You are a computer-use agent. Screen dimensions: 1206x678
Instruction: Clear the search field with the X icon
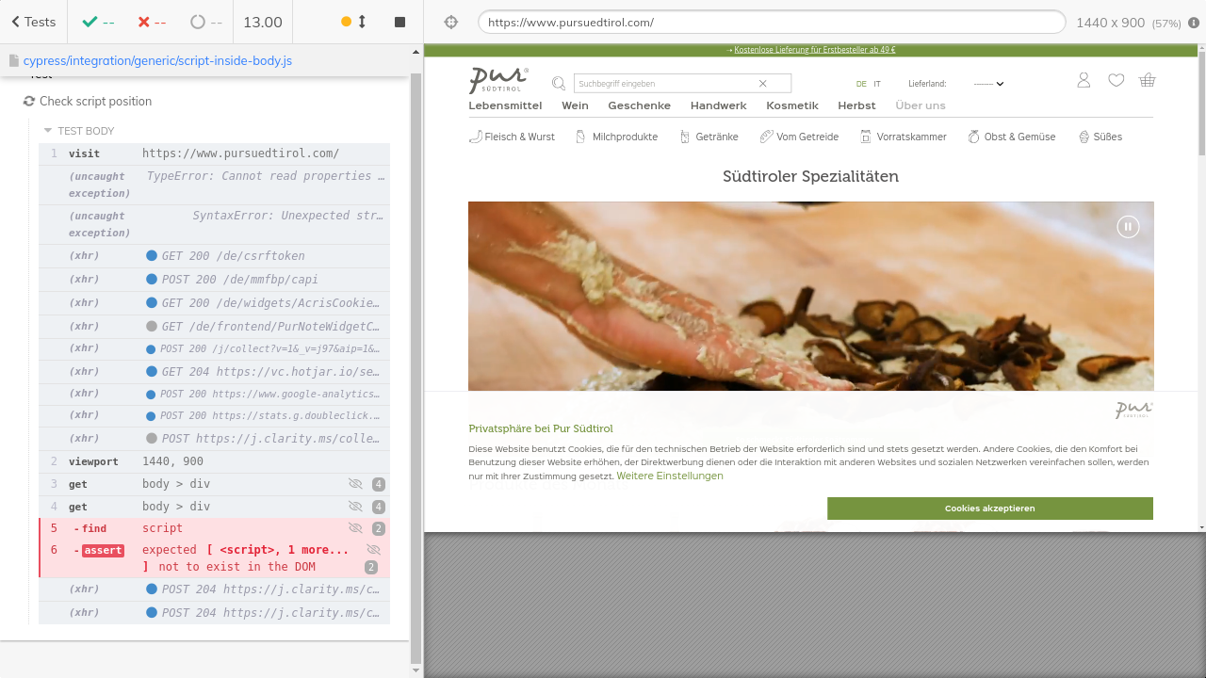[x=763, y=84]
